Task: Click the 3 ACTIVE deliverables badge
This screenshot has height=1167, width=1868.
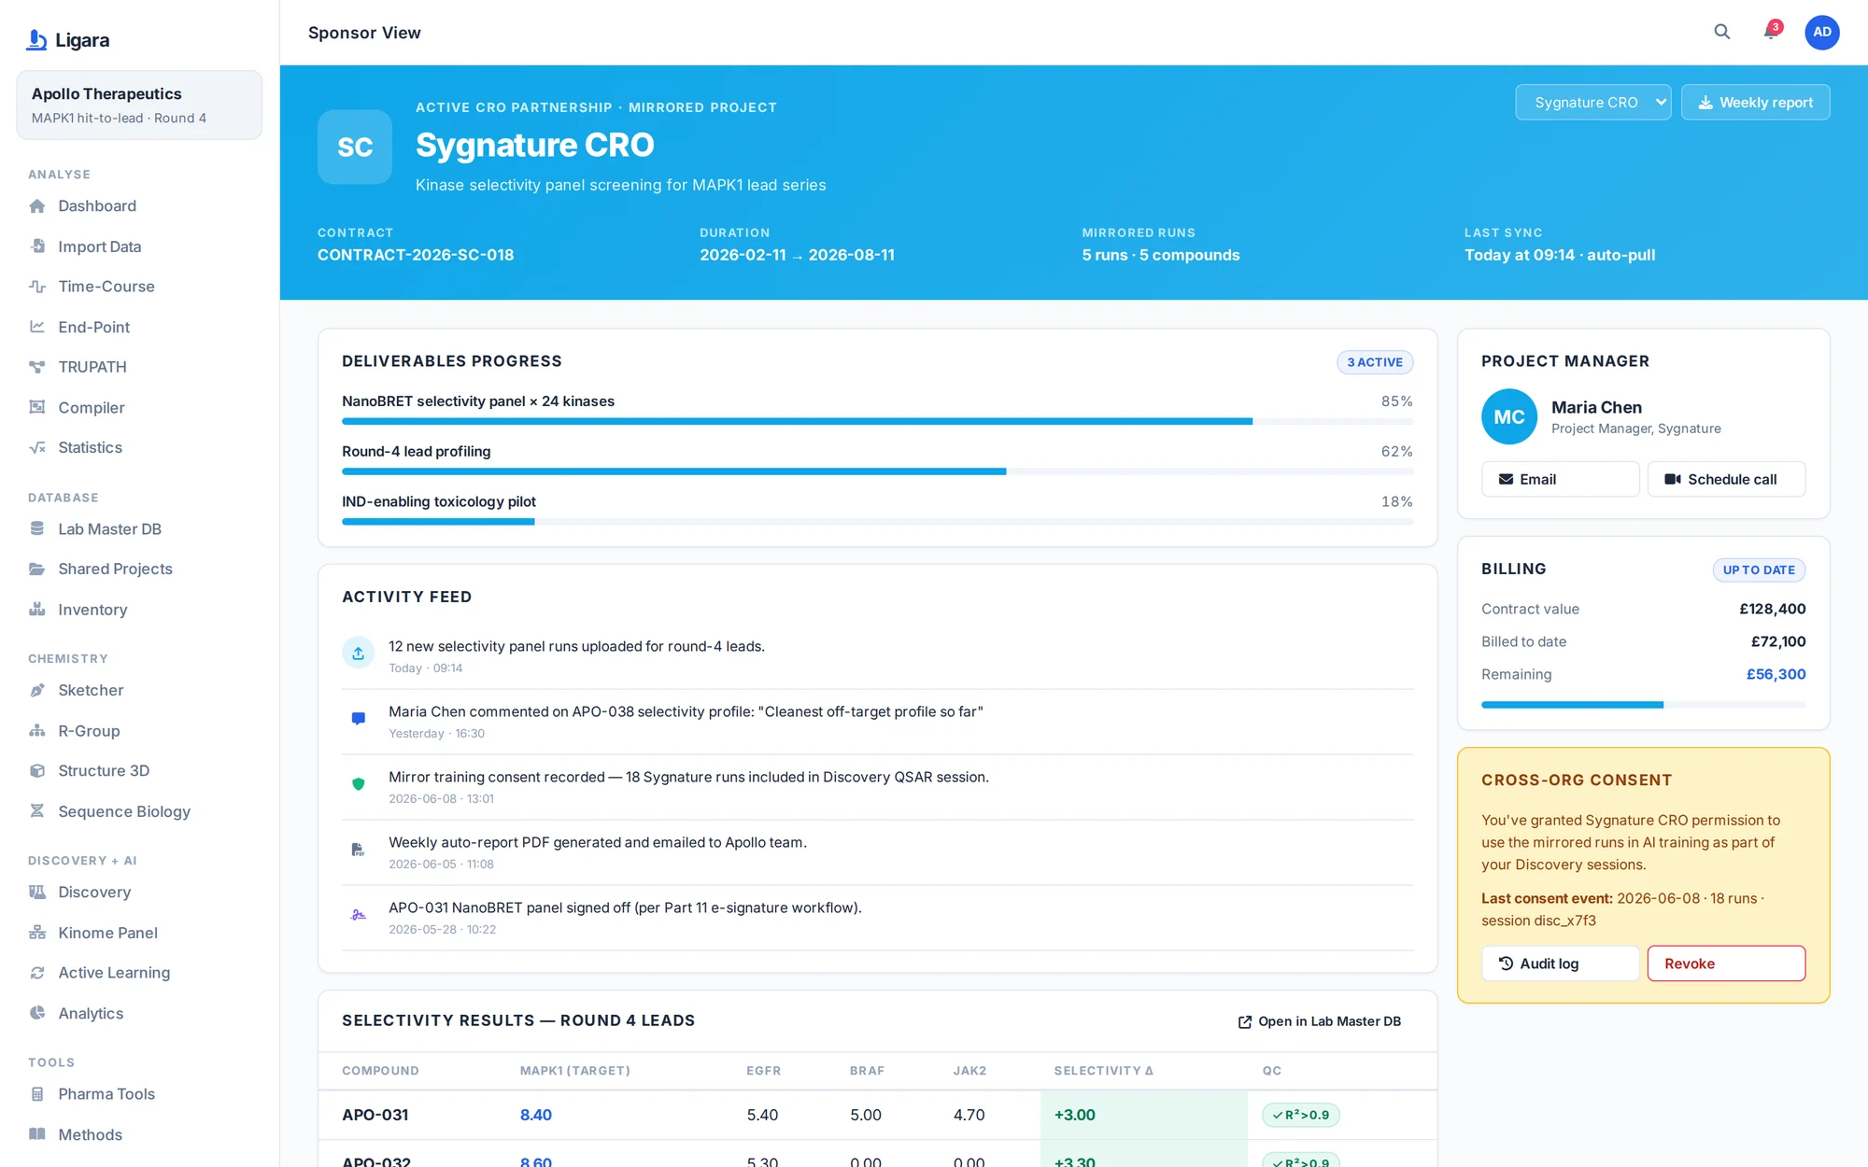Action: [1375, 362]
